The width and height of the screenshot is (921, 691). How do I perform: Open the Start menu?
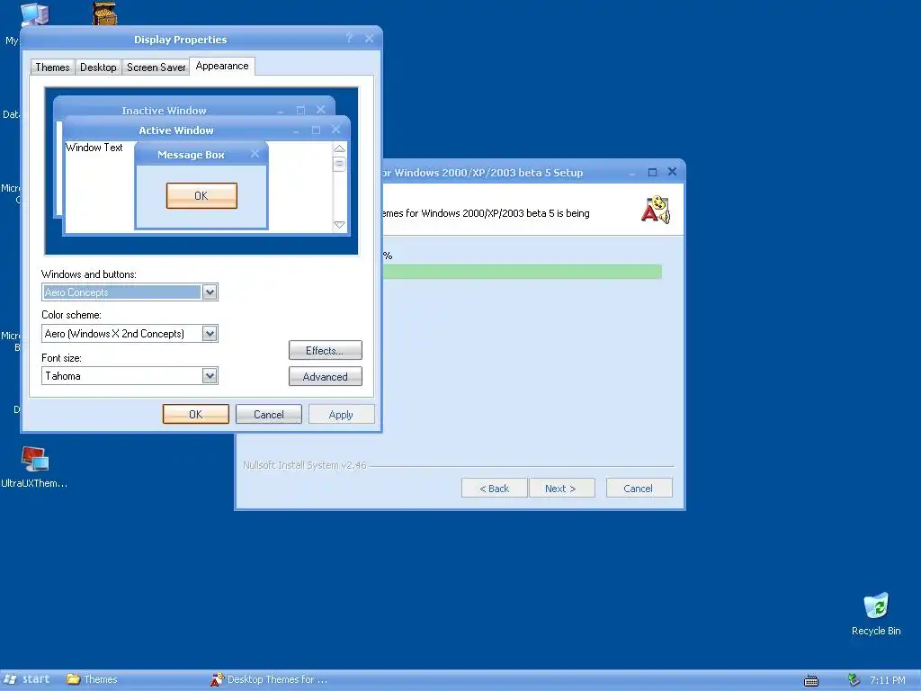tap(27, 679)
